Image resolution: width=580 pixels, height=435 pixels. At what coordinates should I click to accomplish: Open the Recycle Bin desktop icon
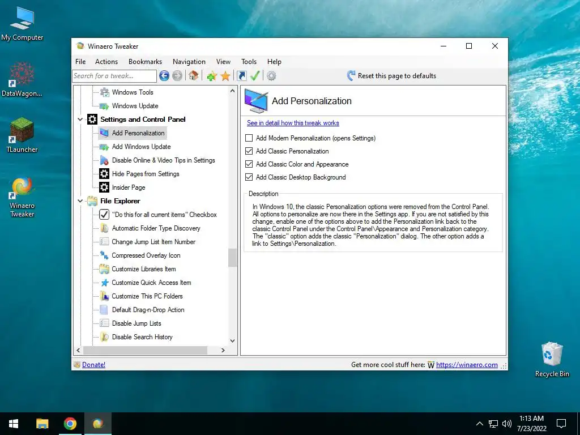point(552,359)
